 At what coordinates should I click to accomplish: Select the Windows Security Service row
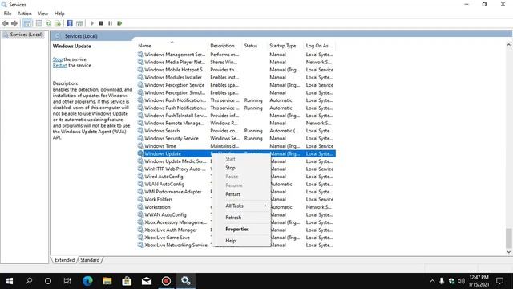point(236,138)
